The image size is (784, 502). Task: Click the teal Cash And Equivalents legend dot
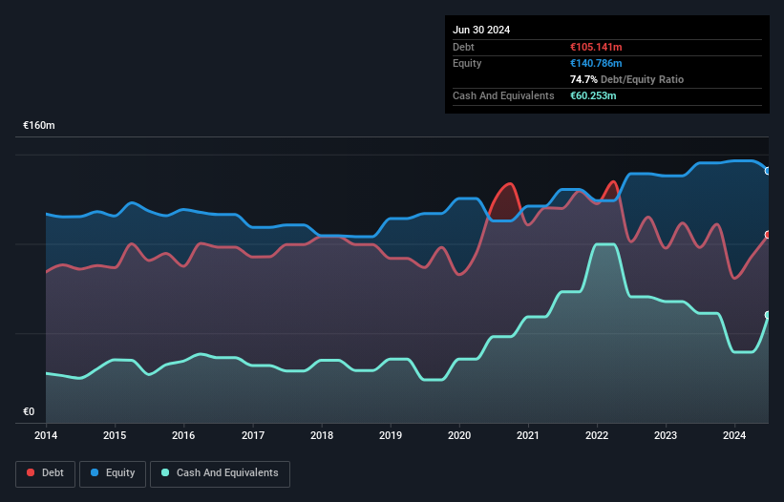click(x=165, y=472)
